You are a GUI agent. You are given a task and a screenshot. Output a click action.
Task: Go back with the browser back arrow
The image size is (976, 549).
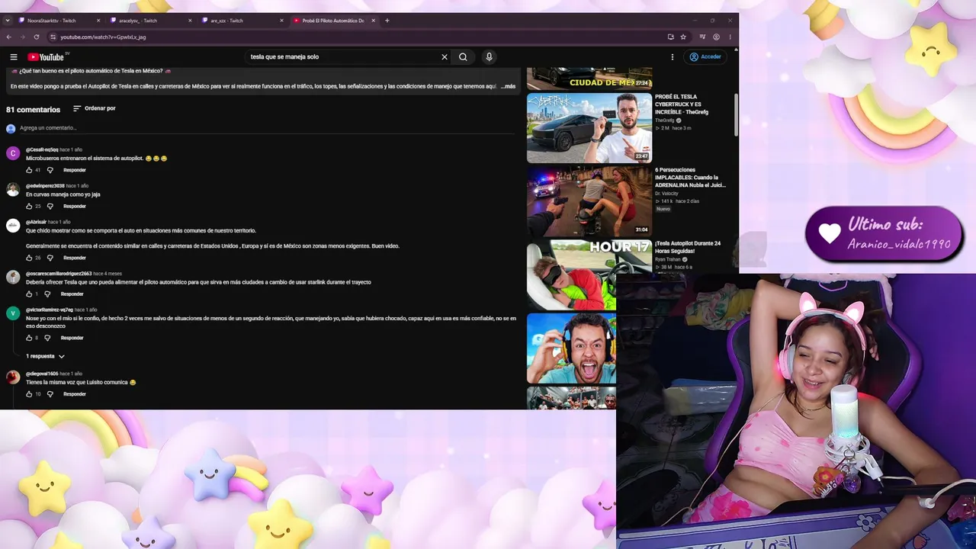pyautogui.click(x=9, y=37)
